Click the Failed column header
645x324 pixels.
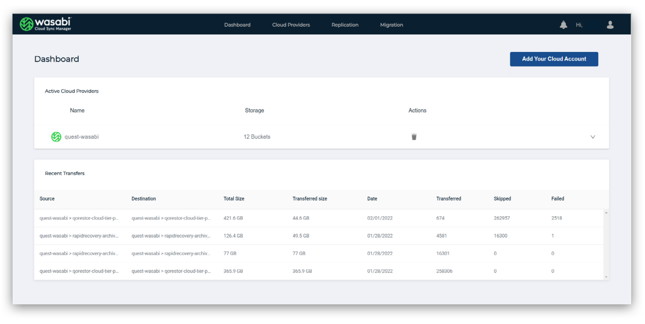pos(558,199)
